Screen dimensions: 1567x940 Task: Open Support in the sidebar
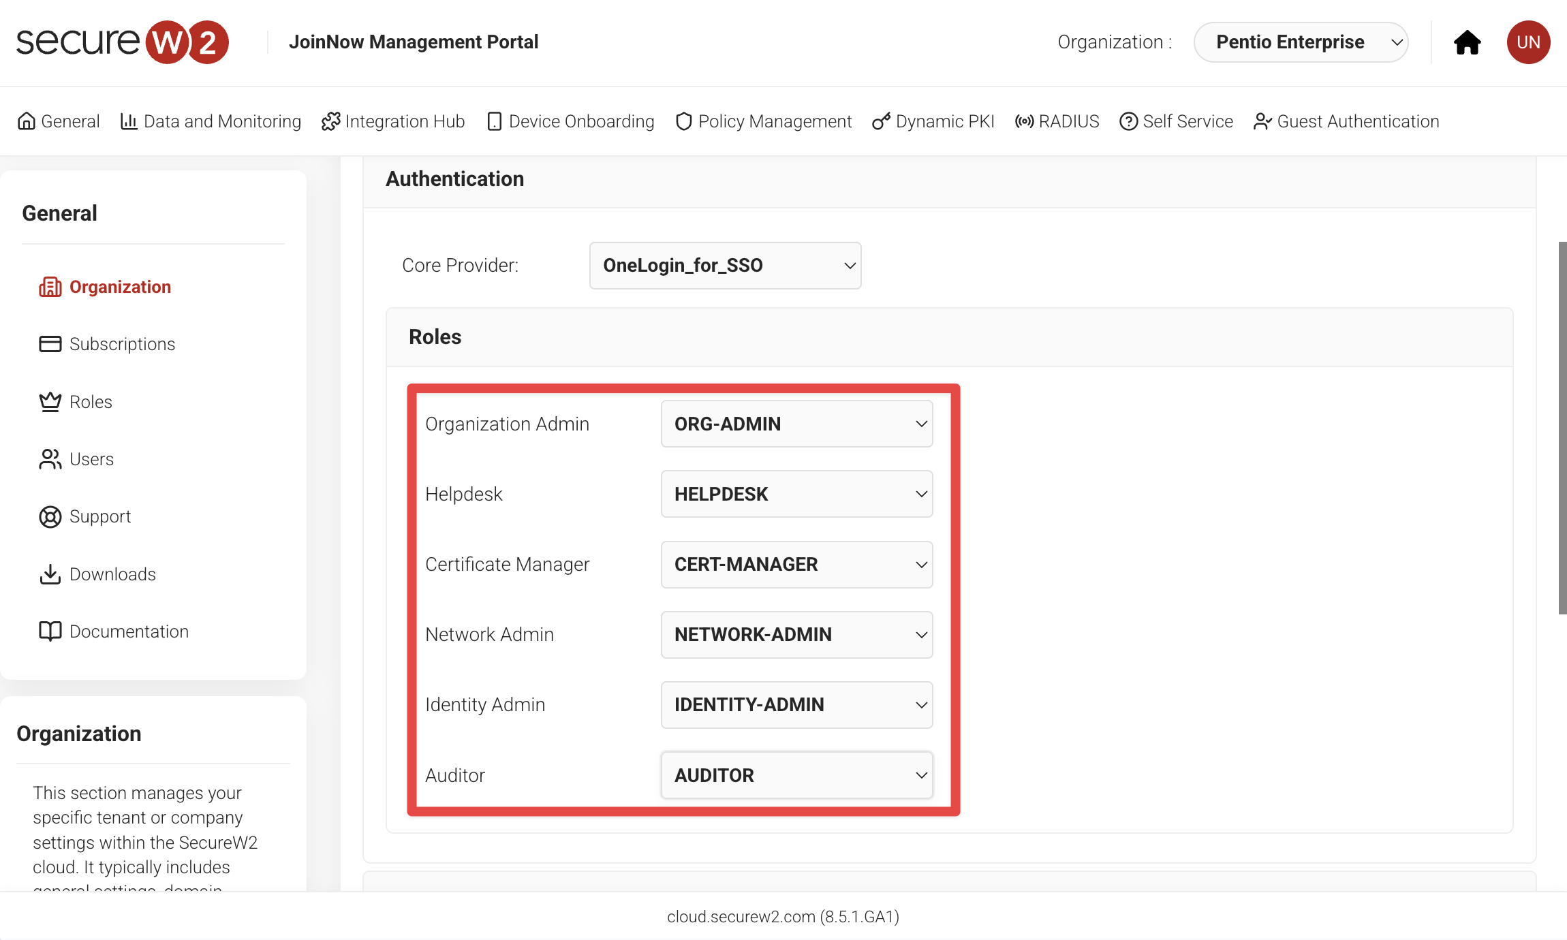click(x=85, y=517)
